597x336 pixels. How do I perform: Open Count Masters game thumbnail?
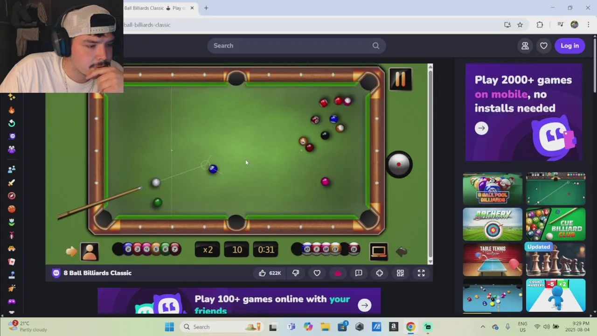(x=555, y=295)
